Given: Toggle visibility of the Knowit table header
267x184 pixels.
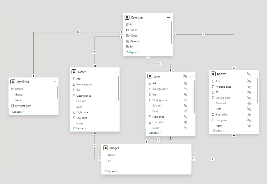Looking at the screenshot, I should 249,74.
